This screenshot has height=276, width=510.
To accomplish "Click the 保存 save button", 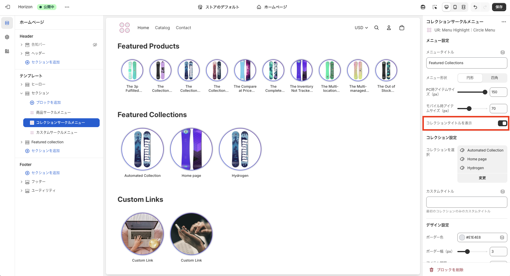I will [499, 7].
